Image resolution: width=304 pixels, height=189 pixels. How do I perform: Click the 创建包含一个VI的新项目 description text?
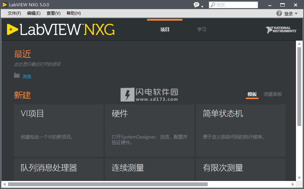(47, 137)
